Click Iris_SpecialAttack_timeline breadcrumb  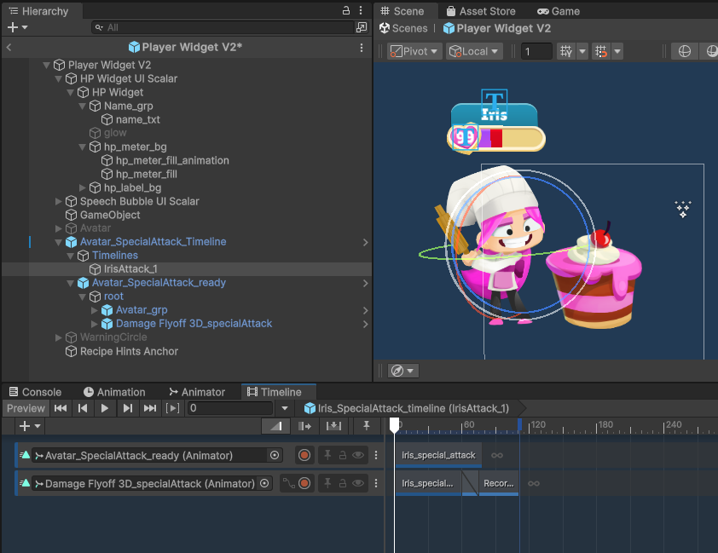click(x=408, y=408)
